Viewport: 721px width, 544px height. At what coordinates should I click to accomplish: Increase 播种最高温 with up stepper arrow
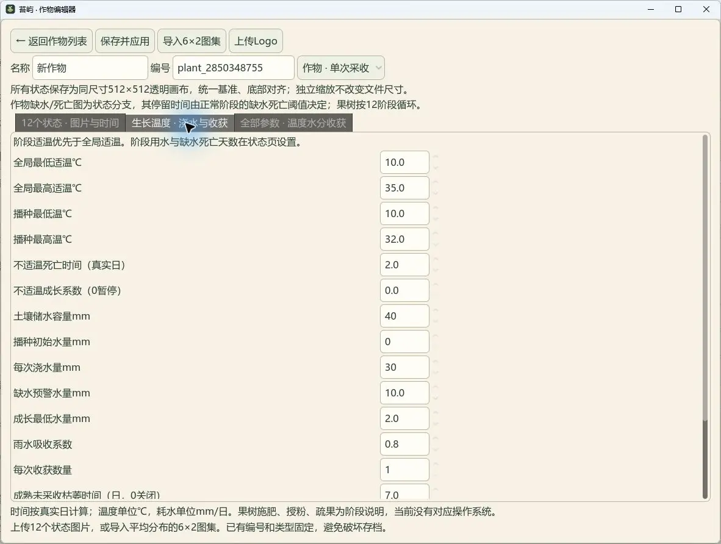click(436, 234)
